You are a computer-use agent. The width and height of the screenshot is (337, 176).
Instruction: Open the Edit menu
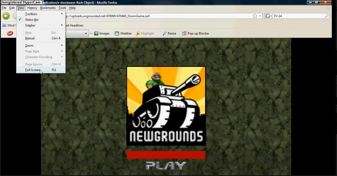pyautogui.click(x=12, y=8)
